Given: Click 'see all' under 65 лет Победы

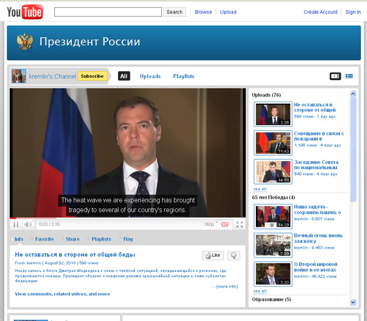Looking at the screenshot, I should 260,291.
